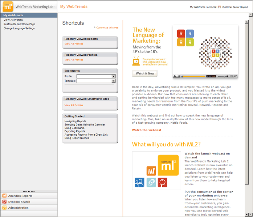Screen dimensions: 253x217
Task: Click the content scrollbar up arrow
Action: pos(246,22)
